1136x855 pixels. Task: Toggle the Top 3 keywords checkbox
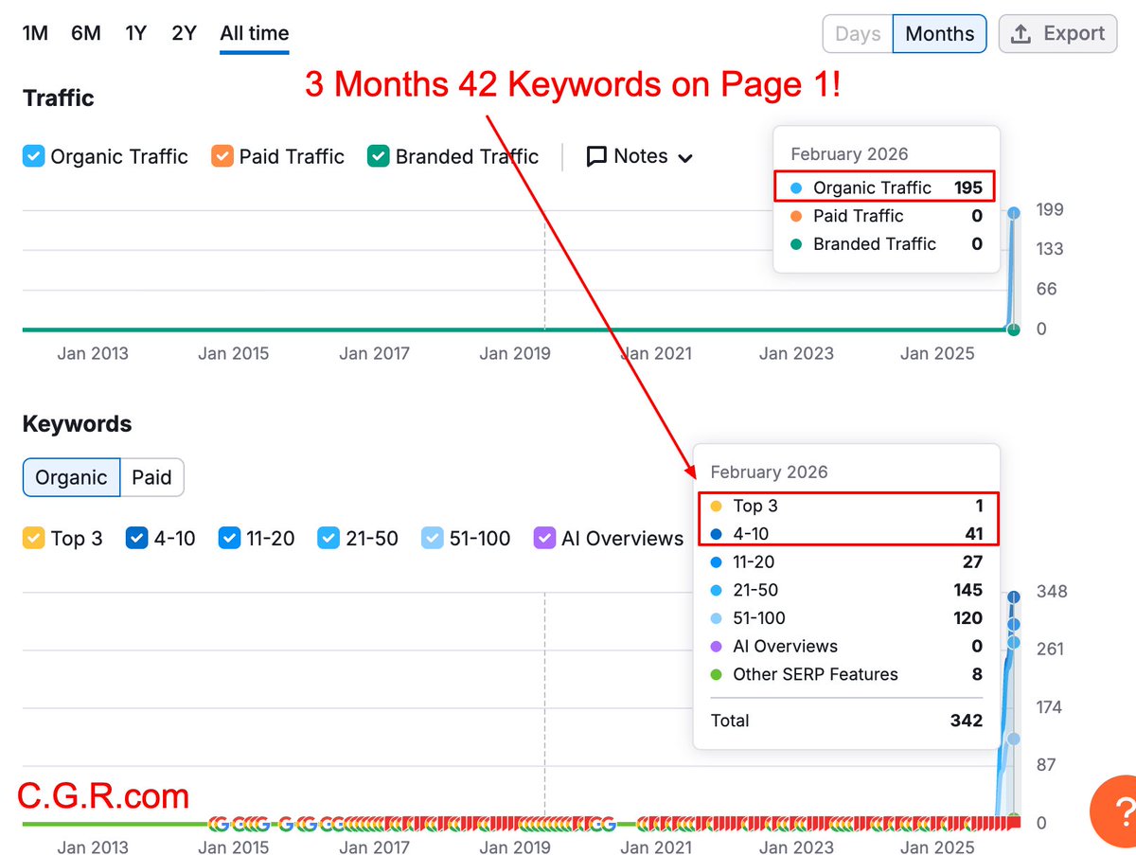tap(33, 539)
